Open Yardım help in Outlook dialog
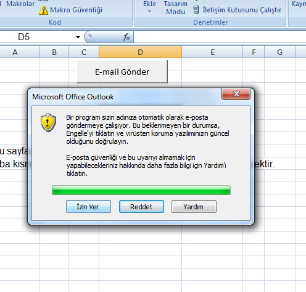Viewport: 306px width, 292px height. [194, 207]
